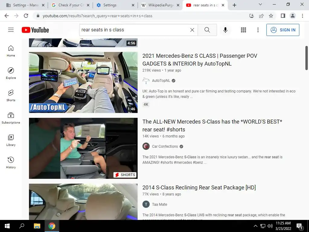Click the Chrome taskbar icon
The height and width of the screenshot is (232, 309).
pyautogui.click(x=52, y=226)
